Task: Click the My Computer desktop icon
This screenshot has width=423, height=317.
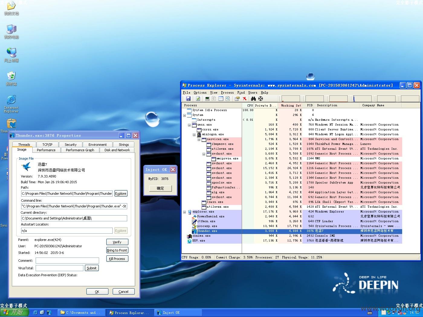Action: pyautogui.click(x=11, y=32)
